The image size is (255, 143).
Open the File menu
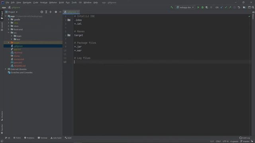(x=7, y=2)
